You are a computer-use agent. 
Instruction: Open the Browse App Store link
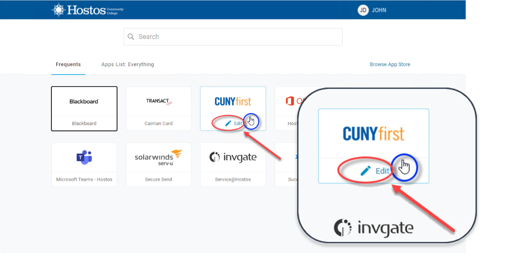(390, 64)
